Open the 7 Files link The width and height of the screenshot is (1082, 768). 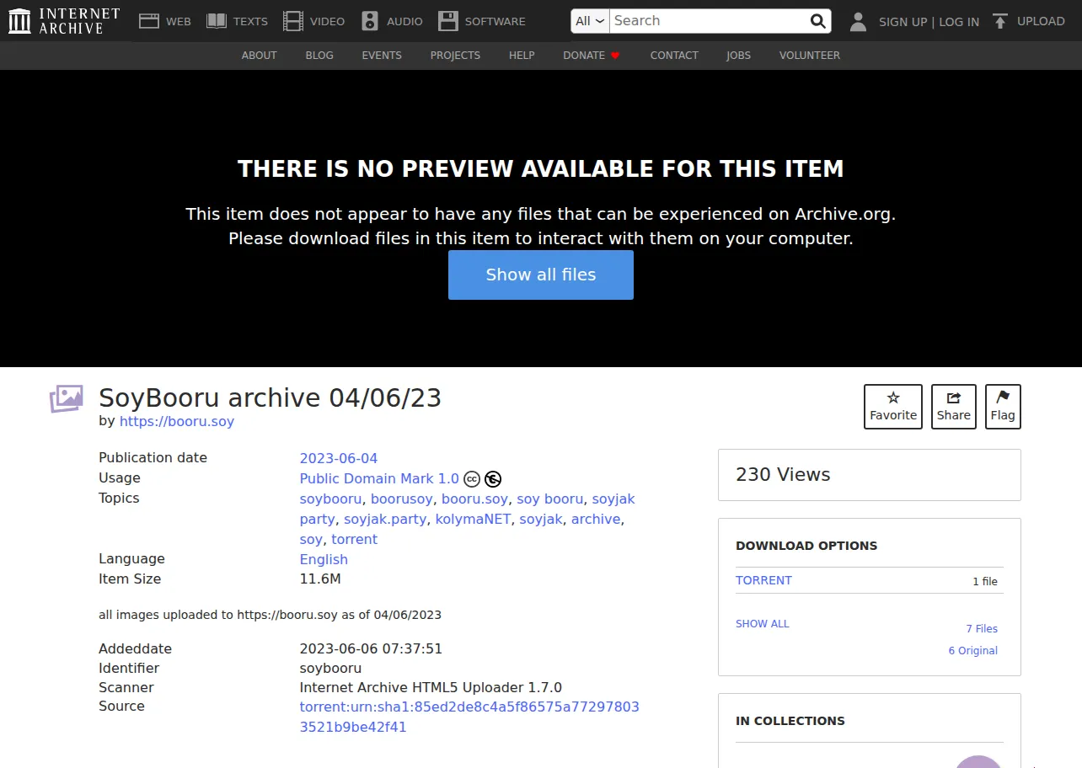pos(982,629)
